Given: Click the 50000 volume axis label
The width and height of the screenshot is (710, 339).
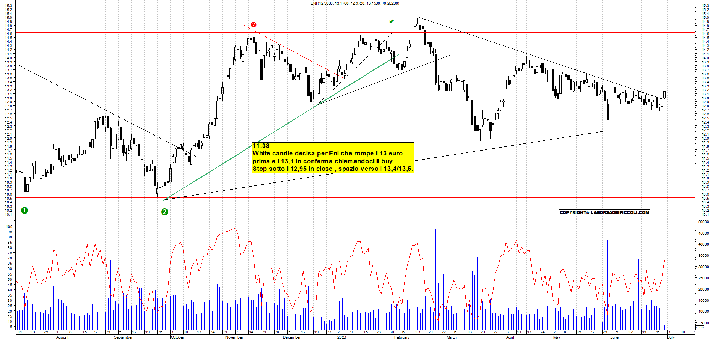Looking at the screenshot, I should [704, 222].
